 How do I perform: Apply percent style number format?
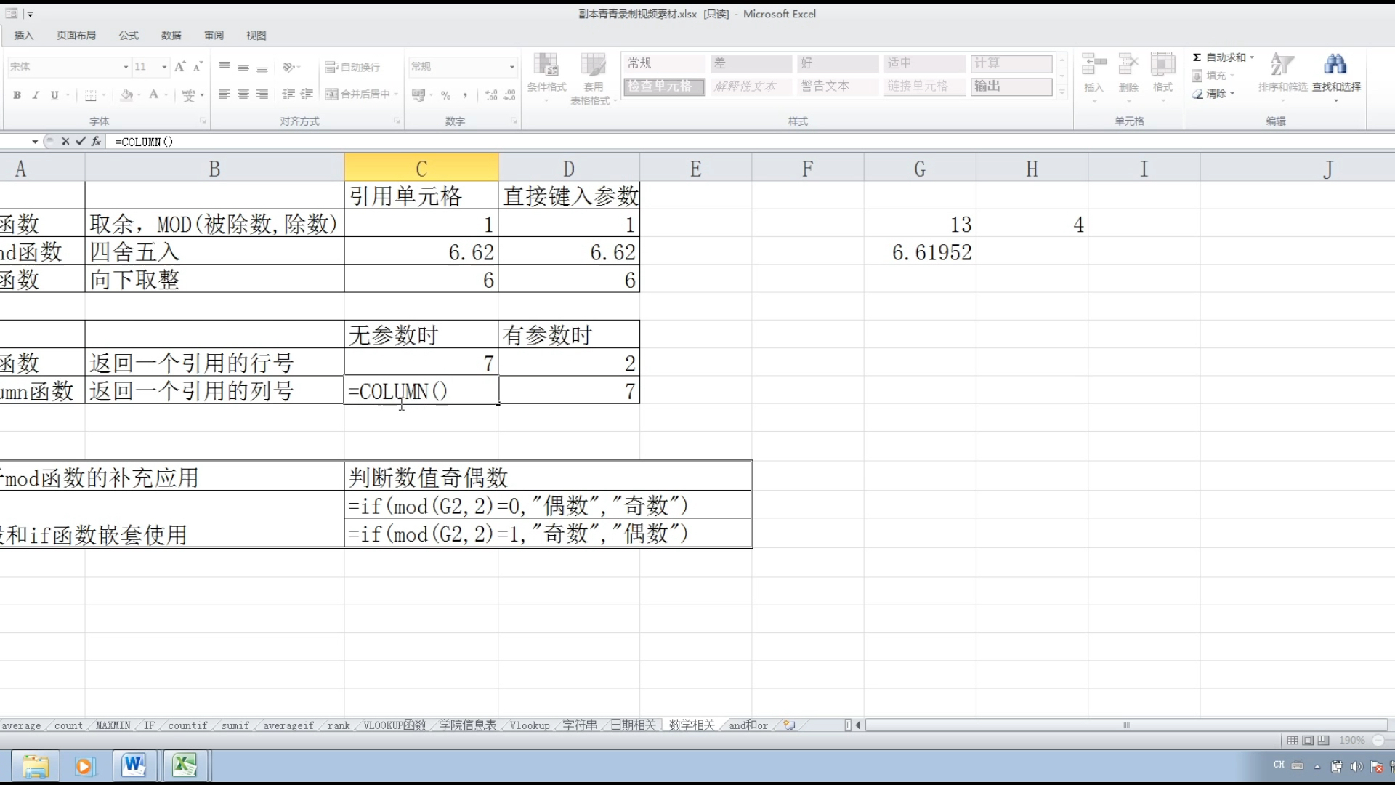point(445,95)
